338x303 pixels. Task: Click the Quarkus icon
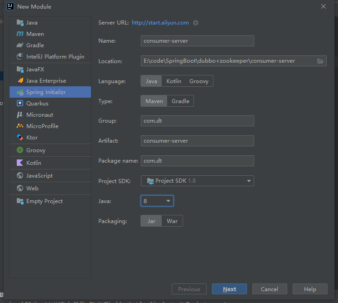click(20, 103)
